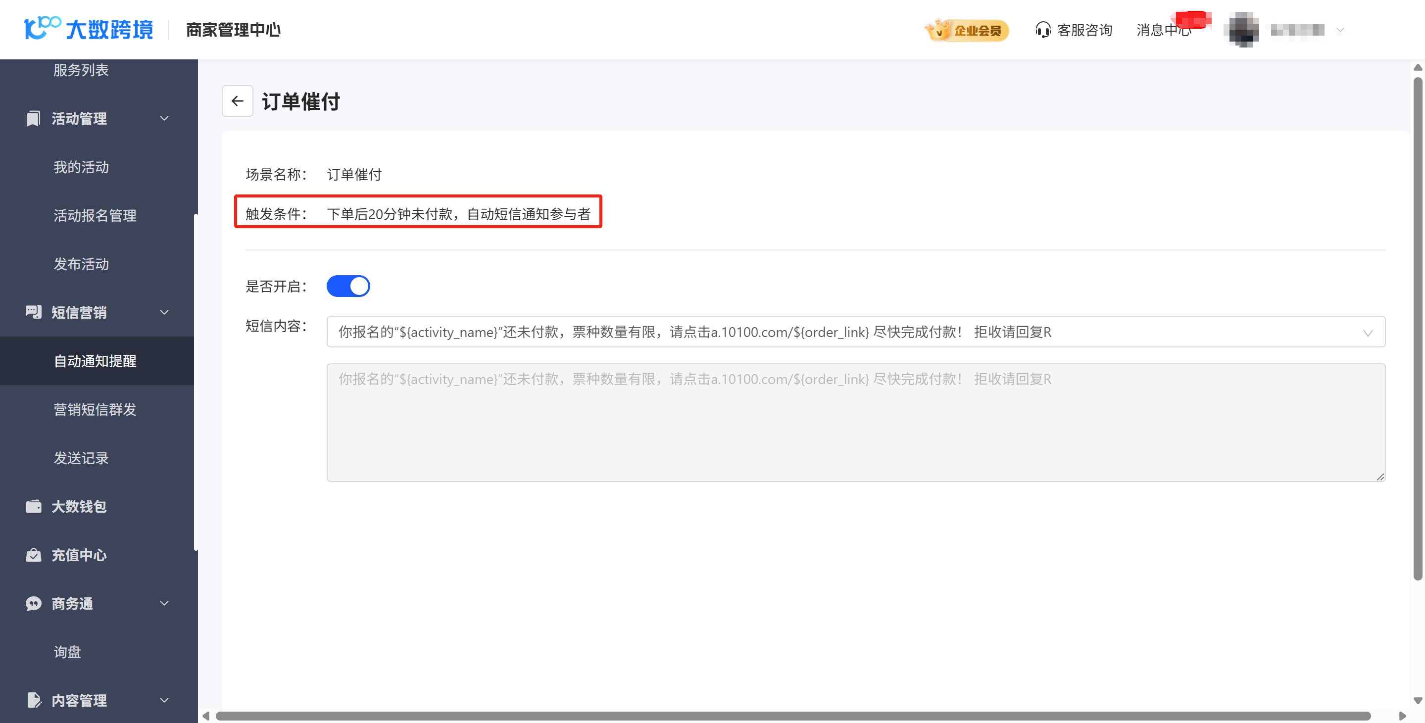This screenshot has height=723, width=1425.
Task: Click the 短信营销 message icon
Action: 33,312
